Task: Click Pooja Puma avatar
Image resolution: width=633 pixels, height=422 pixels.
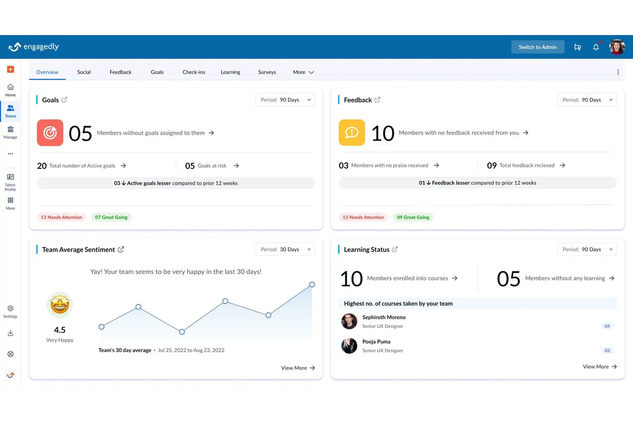Action: pos(349,345)
